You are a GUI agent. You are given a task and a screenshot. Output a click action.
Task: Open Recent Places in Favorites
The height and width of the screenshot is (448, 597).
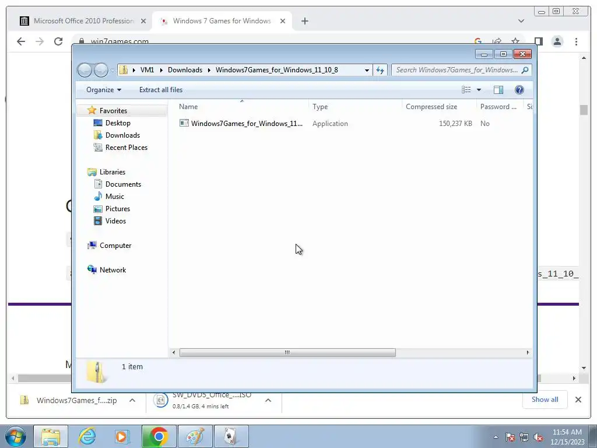(x=127, y=148)
